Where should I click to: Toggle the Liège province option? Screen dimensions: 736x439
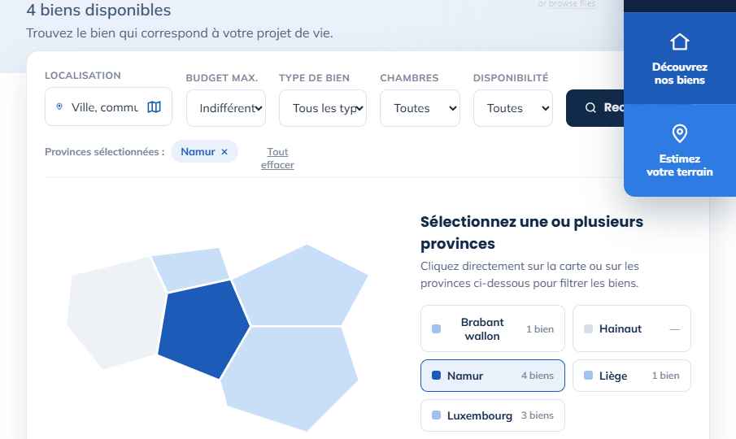coord(632,376)
